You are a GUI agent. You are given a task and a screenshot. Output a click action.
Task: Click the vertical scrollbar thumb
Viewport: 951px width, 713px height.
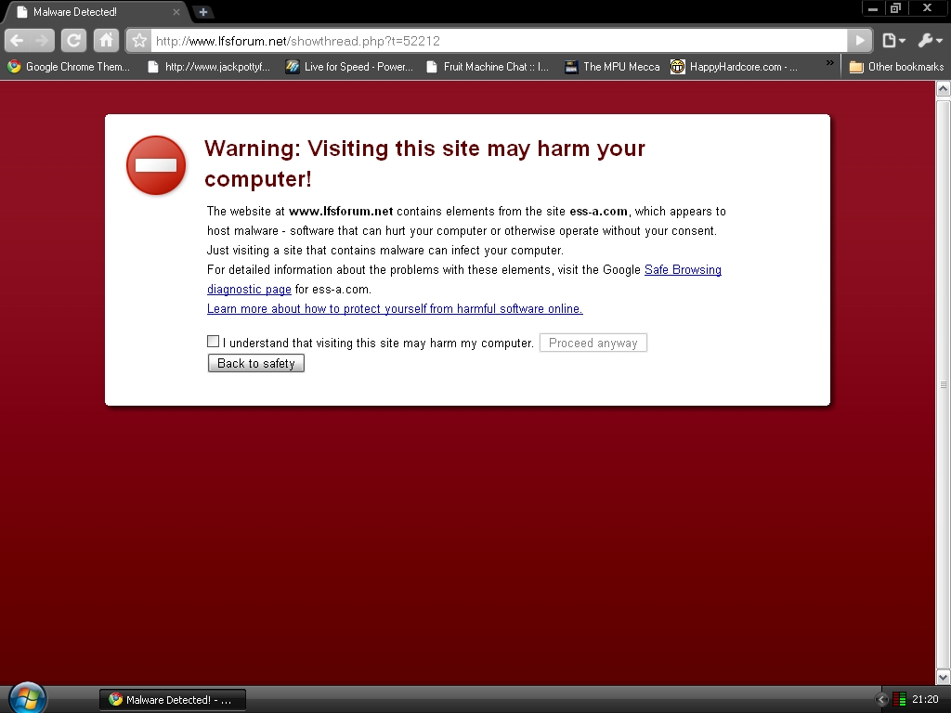944,383
